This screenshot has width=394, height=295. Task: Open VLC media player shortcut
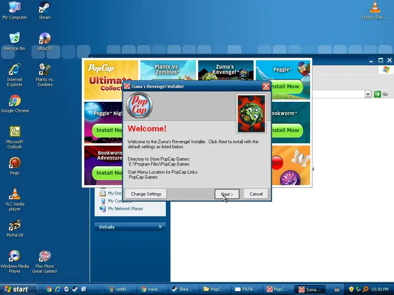click(x=15, y=200)
